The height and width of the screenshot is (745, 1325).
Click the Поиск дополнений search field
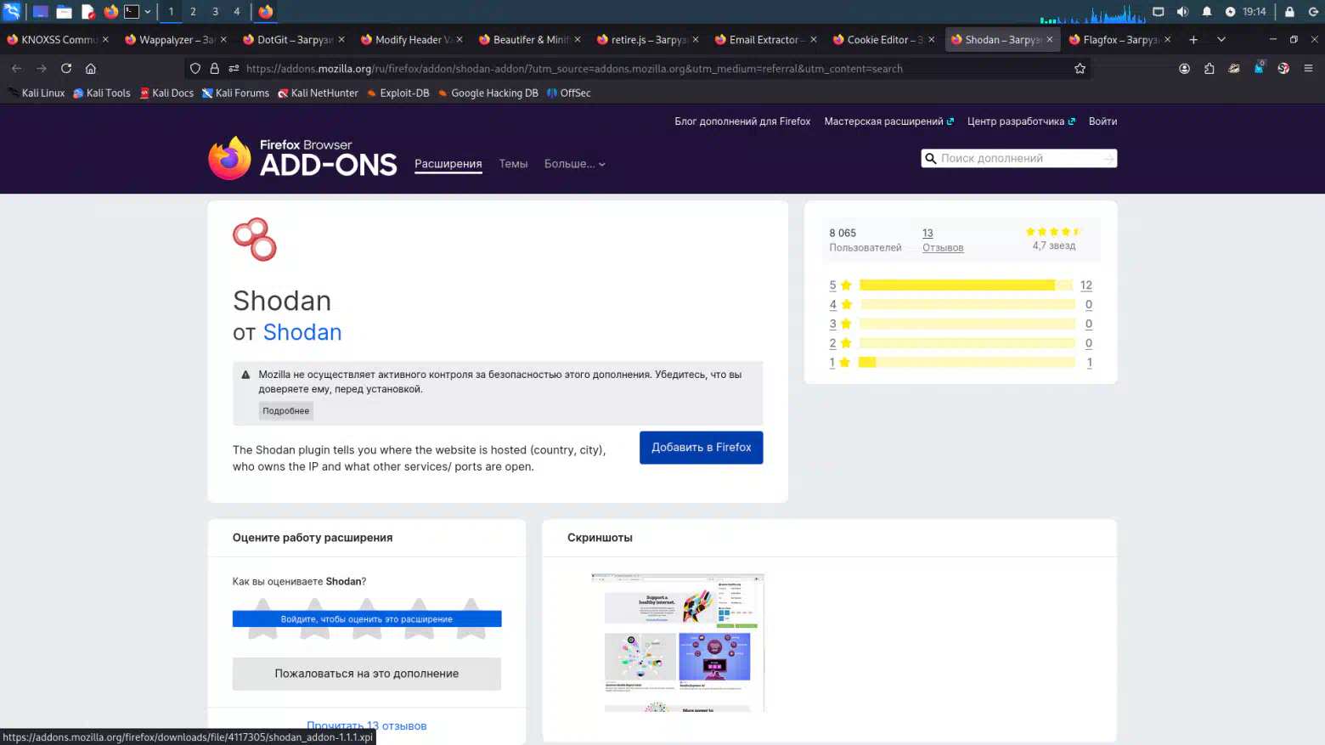[x=1018, y=158]
